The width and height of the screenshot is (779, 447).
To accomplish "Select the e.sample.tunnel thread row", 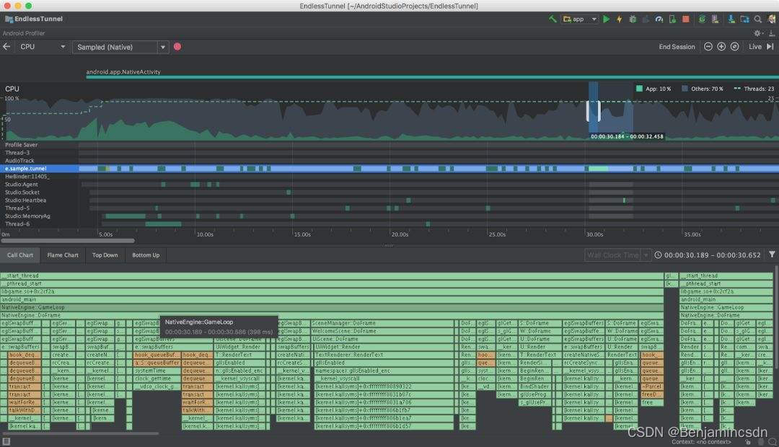I will pyautogui.click(x=389, y=169).
